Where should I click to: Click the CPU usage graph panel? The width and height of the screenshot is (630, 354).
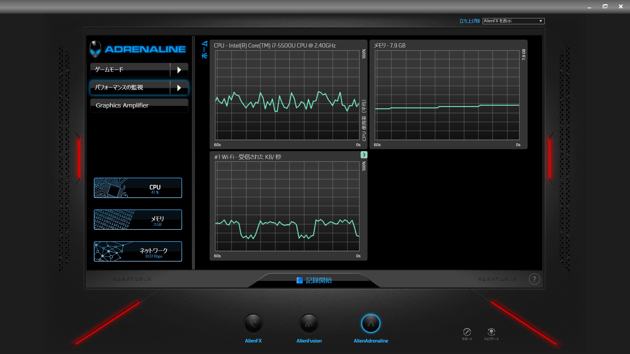287,95
